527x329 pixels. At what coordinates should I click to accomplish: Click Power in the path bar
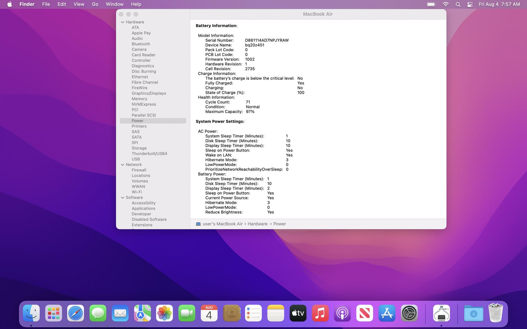280,224
